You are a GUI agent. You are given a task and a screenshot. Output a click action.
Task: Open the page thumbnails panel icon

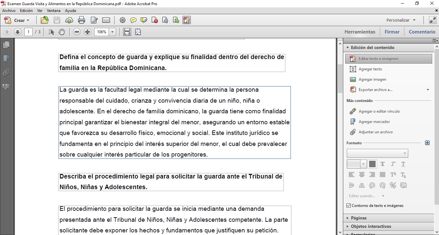pyautogui.click(x=6, y=45)
